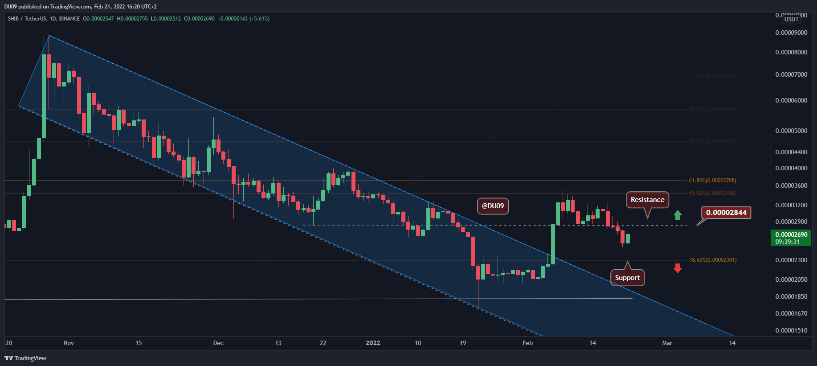817x366 pixels.
Task: Click the TradingView wordmark text
Action: pyautogui.click(x=30, y=358)
